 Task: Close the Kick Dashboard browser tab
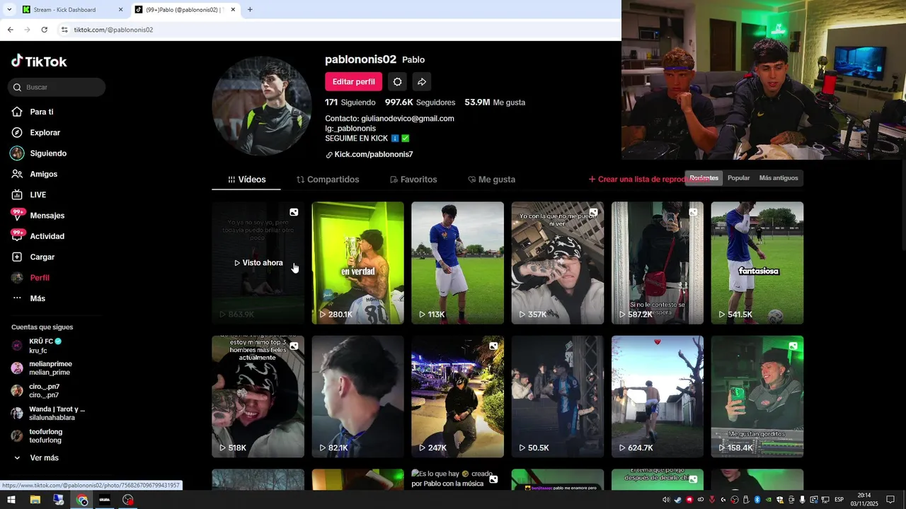120,10
